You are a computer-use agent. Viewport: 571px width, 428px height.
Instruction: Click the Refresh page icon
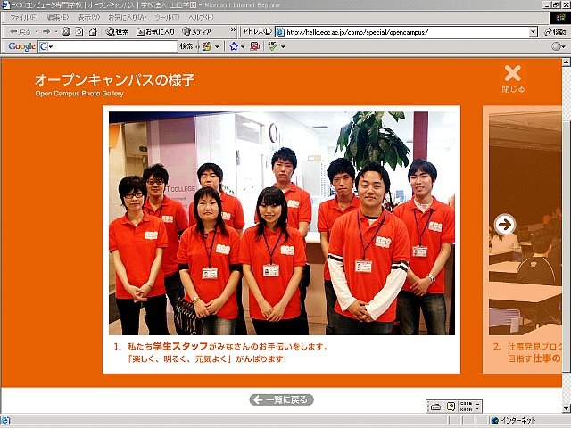tap(79, 31)
